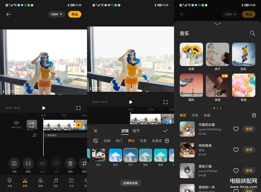This screenshot has width=261, height=192.
Task: Click the 添加音乐 add music track
Action: click(x=65, y=135)
